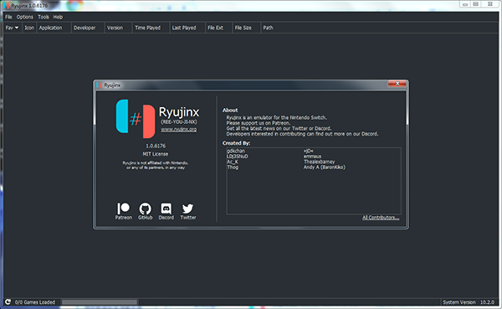Maximize the main Ryujinx window
Viewport: 502px width, 309px height.
pyautogui.click(x=476, y=4)
